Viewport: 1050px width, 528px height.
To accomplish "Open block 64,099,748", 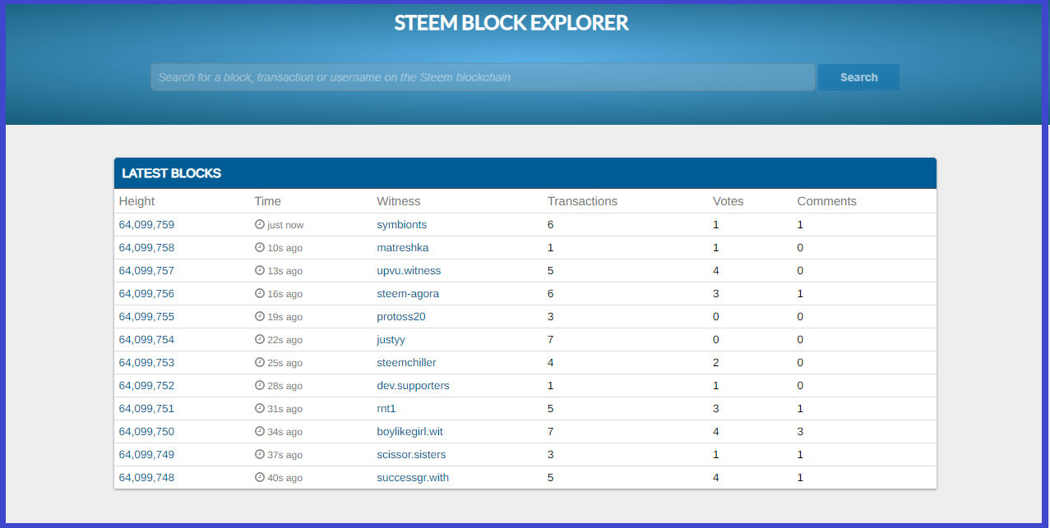I will pos(146,477).
